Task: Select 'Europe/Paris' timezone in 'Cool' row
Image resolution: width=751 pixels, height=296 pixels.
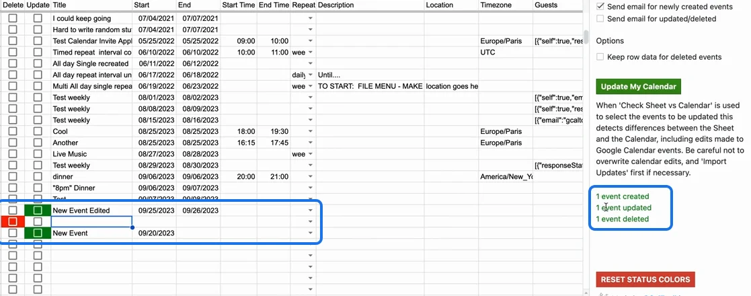Action: [506, 131]
